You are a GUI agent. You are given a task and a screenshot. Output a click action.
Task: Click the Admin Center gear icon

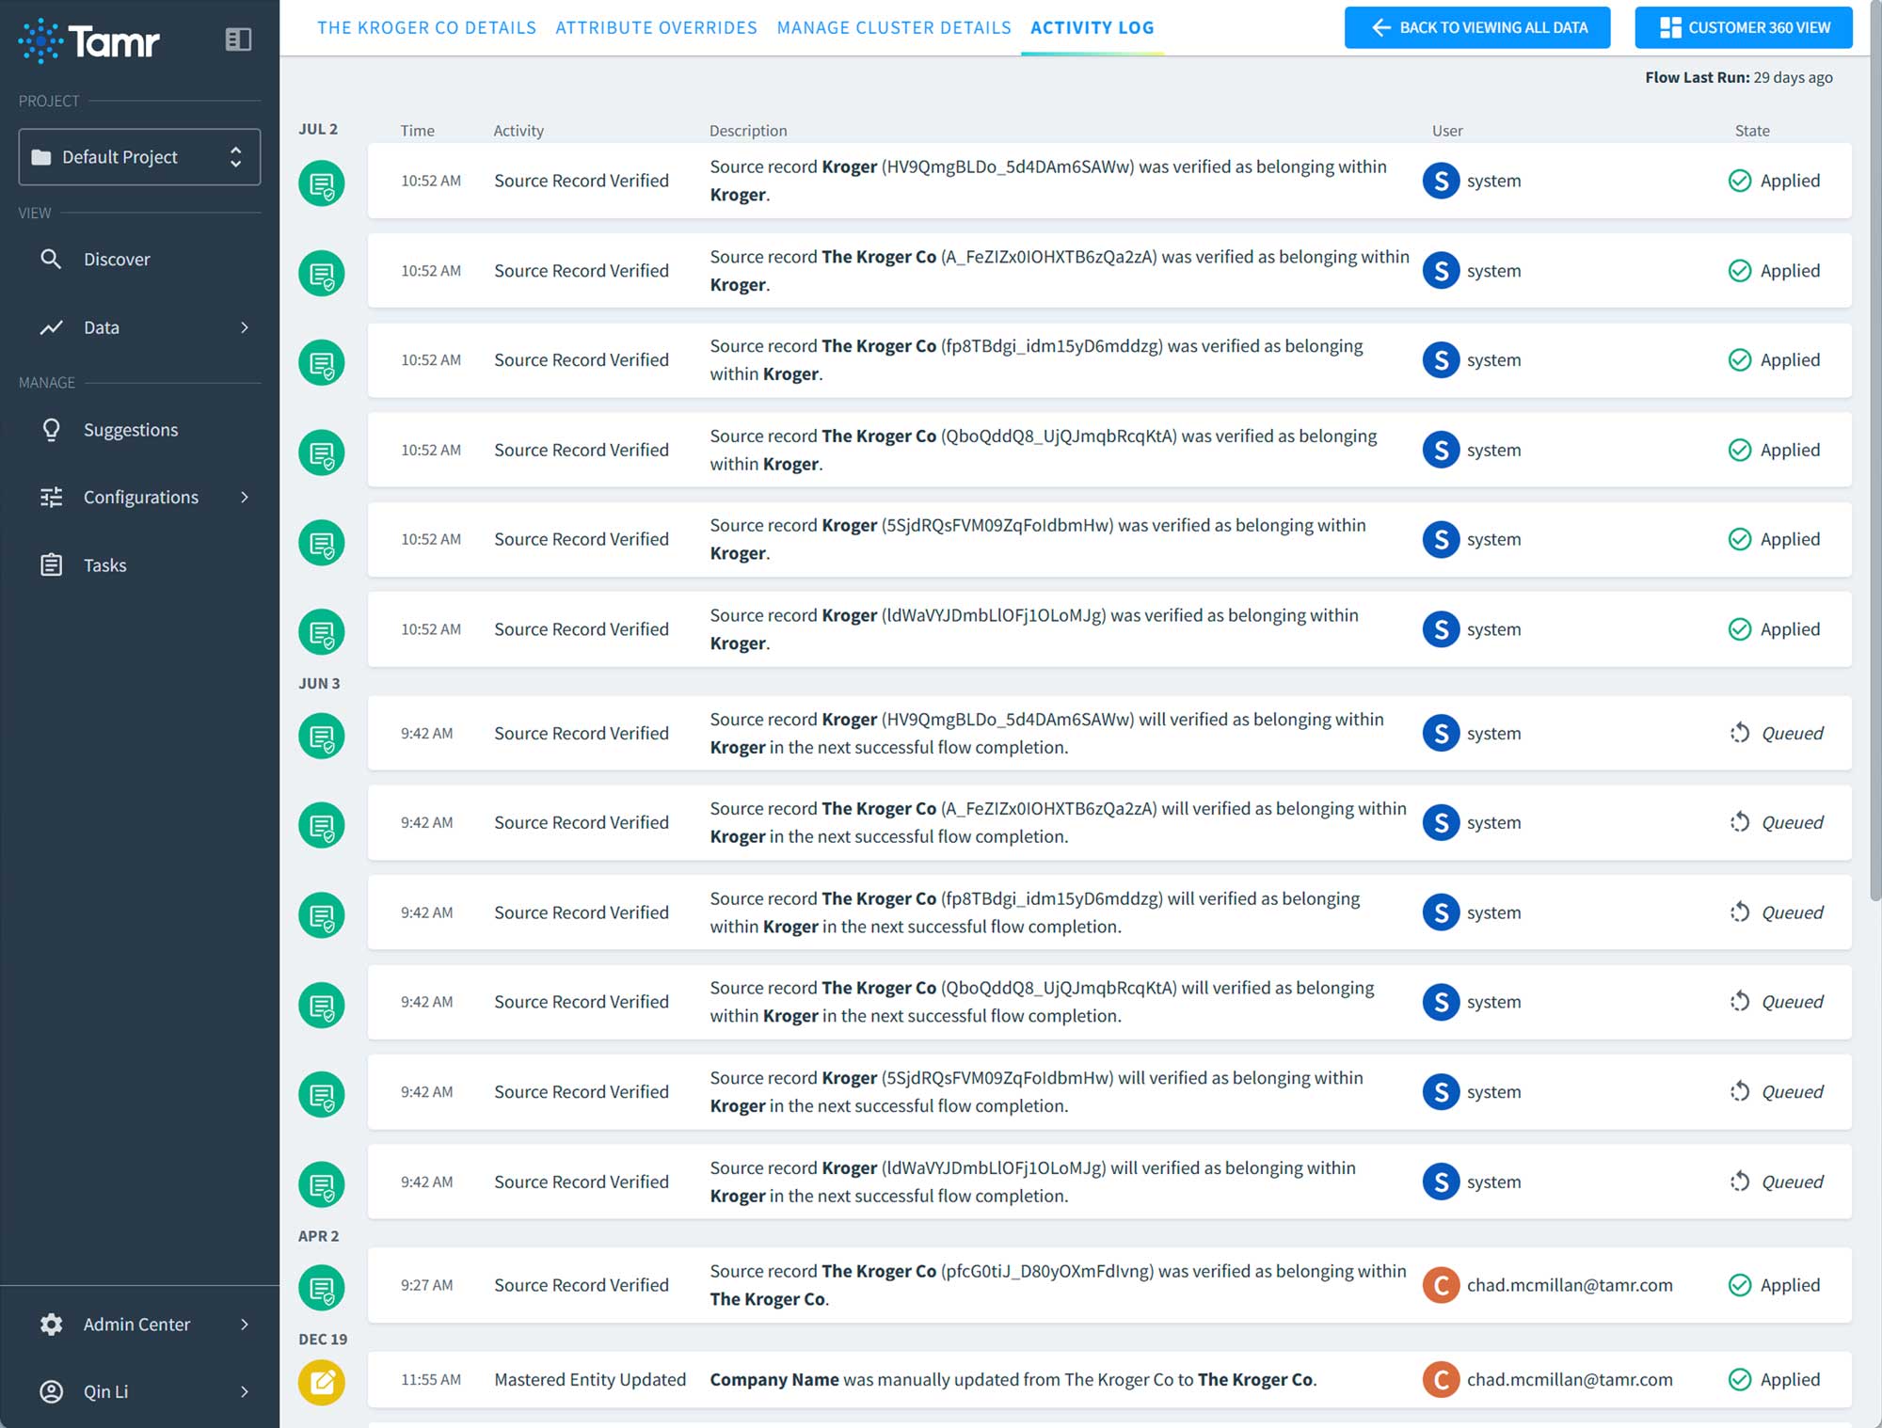pyautogui.click(x=51, y=1325)
